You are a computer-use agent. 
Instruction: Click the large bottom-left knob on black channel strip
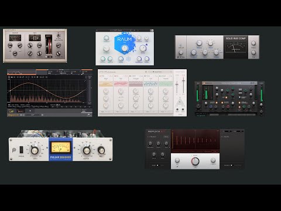pos(198,106)
